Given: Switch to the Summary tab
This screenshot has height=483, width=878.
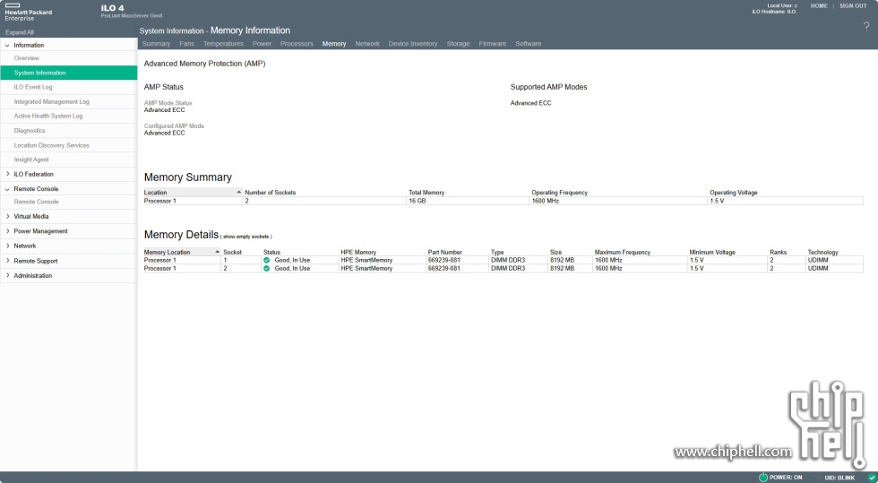Looking at the screenshot, I should [156, 44].
